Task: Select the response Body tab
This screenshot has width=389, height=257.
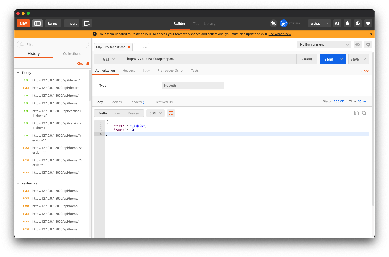Action: (x=99, y=102)
